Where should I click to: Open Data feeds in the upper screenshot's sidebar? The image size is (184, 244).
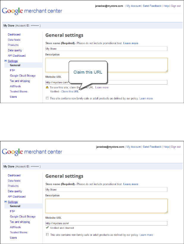click(x=14, y=40)
